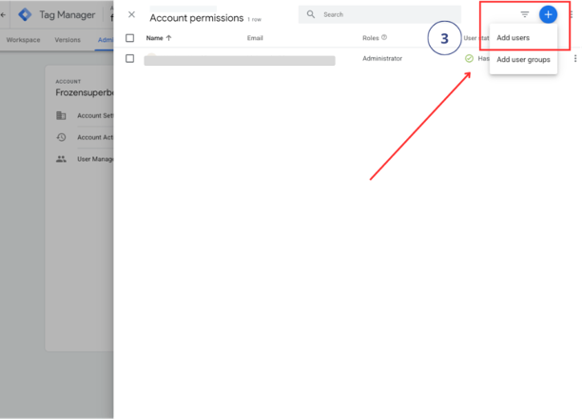582x419 pixels.
Task: Open Account Activity link
Action: [x=95, y=137]
